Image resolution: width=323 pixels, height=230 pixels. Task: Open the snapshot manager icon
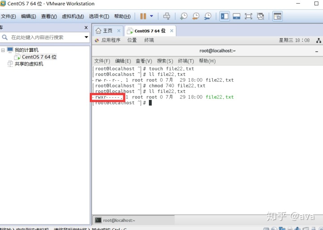(x=208, y=16)
